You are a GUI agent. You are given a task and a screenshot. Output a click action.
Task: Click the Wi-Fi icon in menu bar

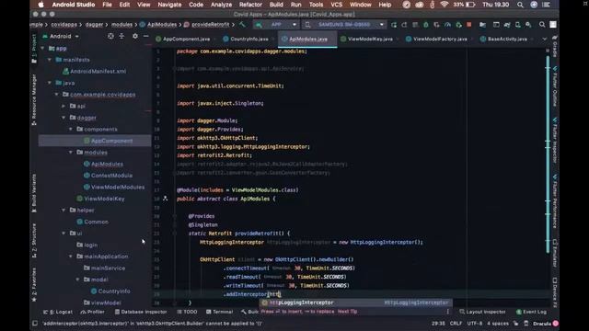pyautogui.click(x=444, y=5)
